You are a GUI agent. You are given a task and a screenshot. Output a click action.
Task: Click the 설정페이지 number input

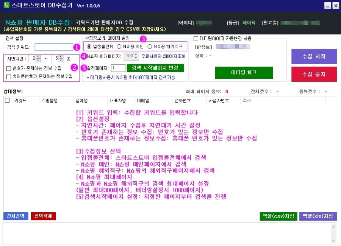coord(118,68)
